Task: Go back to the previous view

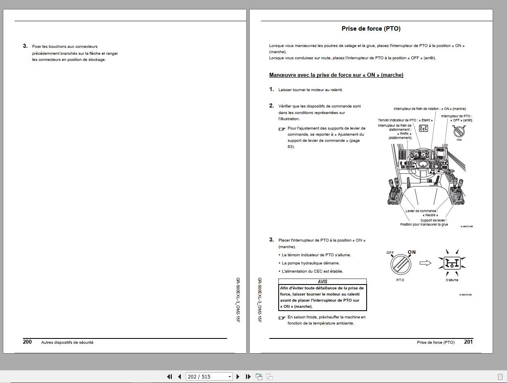Action: [x=259, y=376]
